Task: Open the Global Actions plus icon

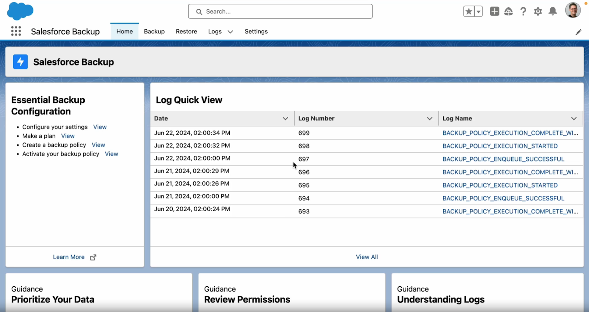Action: click(x=494, y=11)
